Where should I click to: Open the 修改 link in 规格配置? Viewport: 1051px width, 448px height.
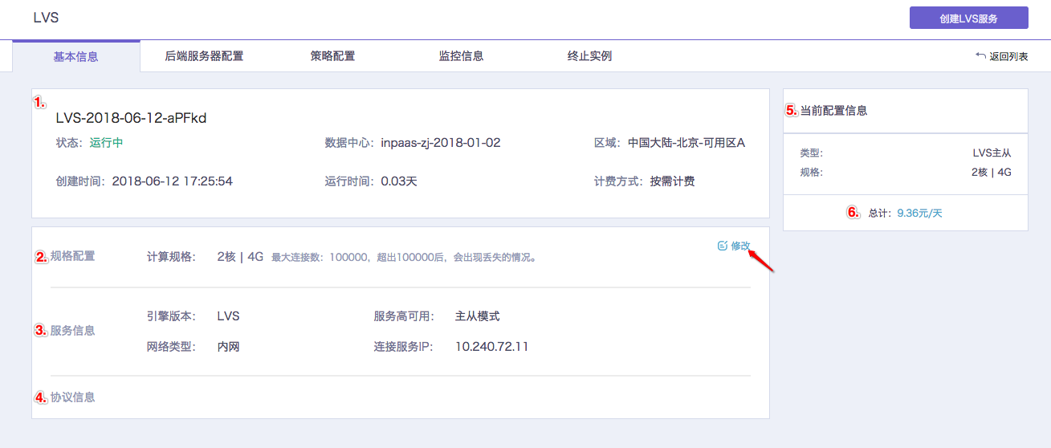[x=740, y=246]
